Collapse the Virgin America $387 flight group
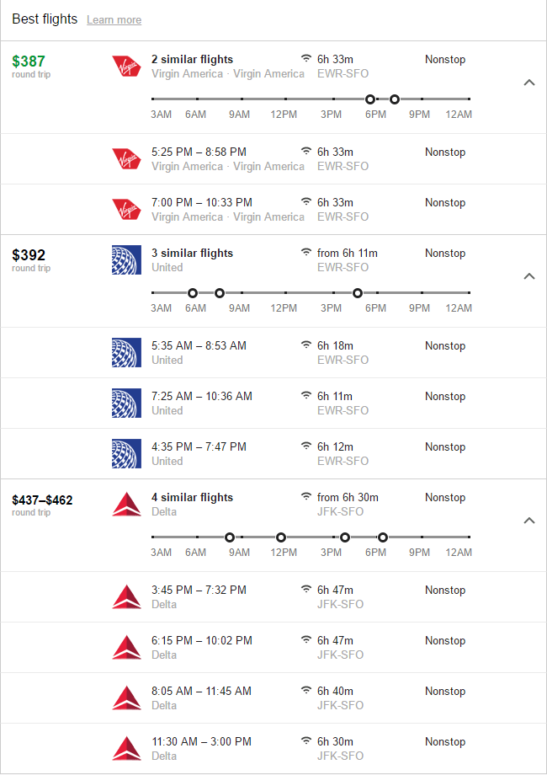This screenshot has height=775, width=547. (529, 83)
